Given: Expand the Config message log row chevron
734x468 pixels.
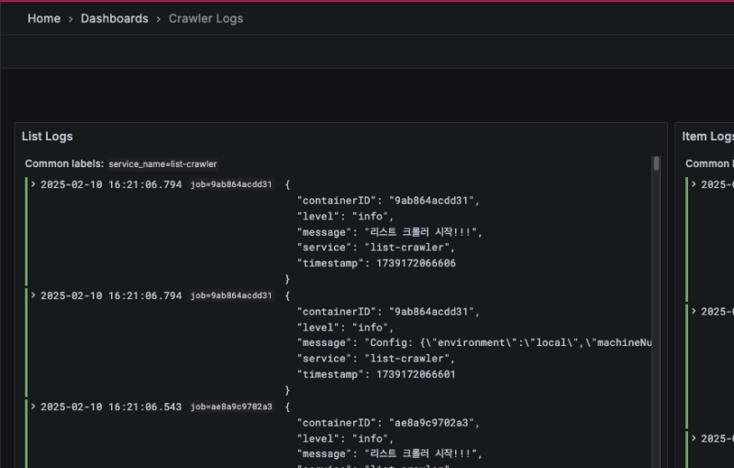Looking at the screenshot, I should (34, 295).
